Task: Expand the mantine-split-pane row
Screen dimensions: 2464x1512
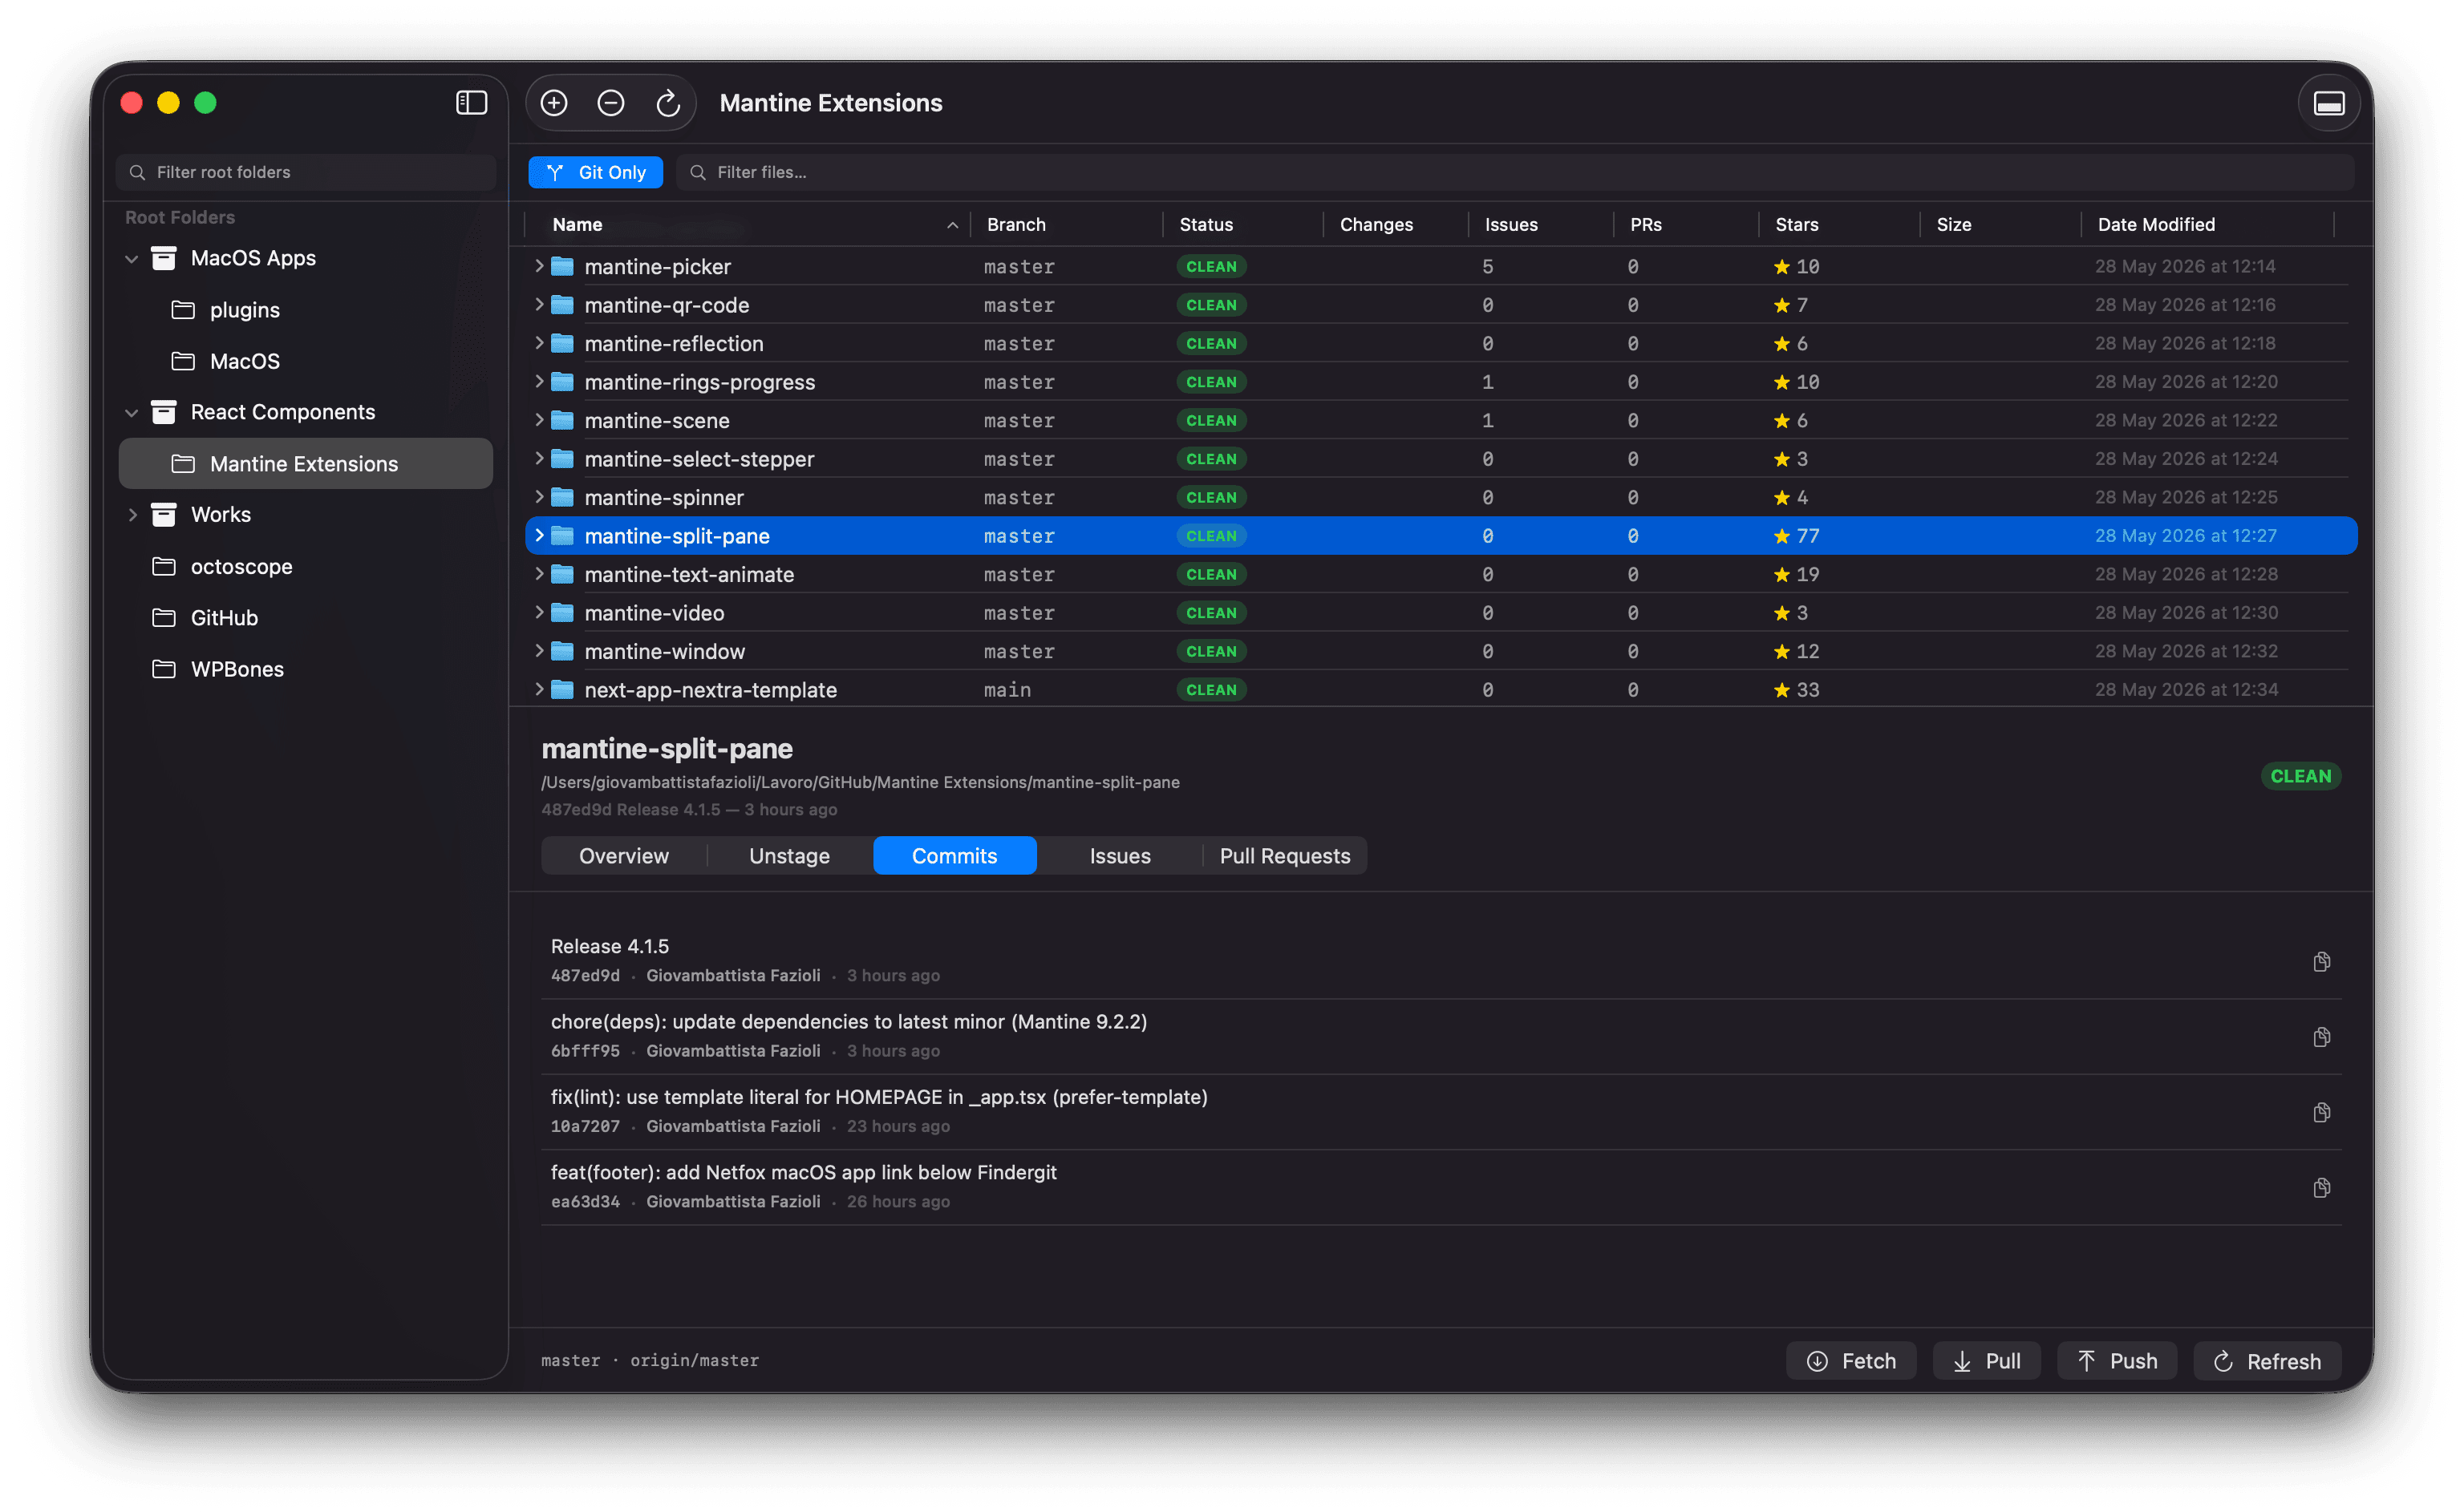Action: 539,536
